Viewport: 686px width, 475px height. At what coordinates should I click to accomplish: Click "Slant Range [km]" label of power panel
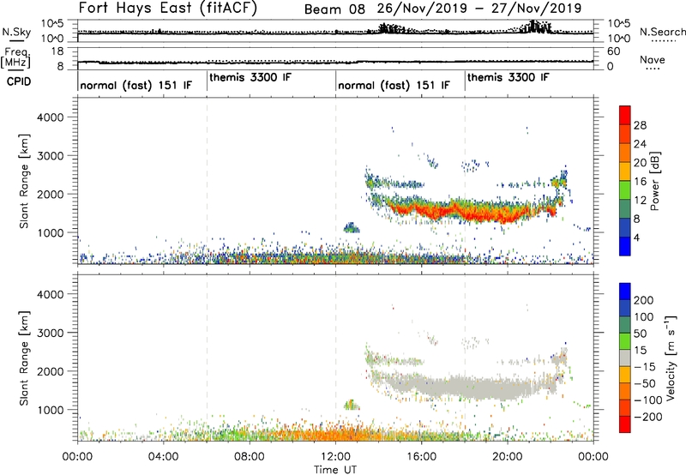coord(25,181)
